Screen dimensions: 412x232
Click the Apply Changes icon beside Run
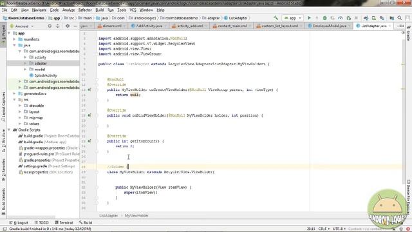pyautogui.click(x=317, y=18)
